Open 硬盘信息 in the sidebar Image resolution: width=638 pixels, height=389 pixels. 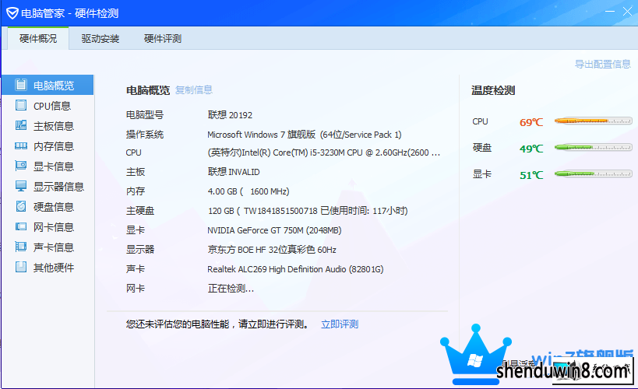[x=48, y=206]
